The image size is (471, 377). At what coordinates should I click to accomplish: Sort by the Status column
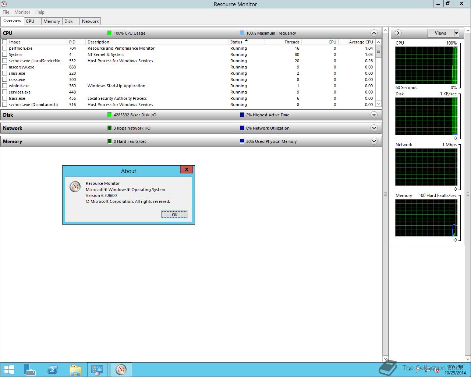(x=246, y=42)
